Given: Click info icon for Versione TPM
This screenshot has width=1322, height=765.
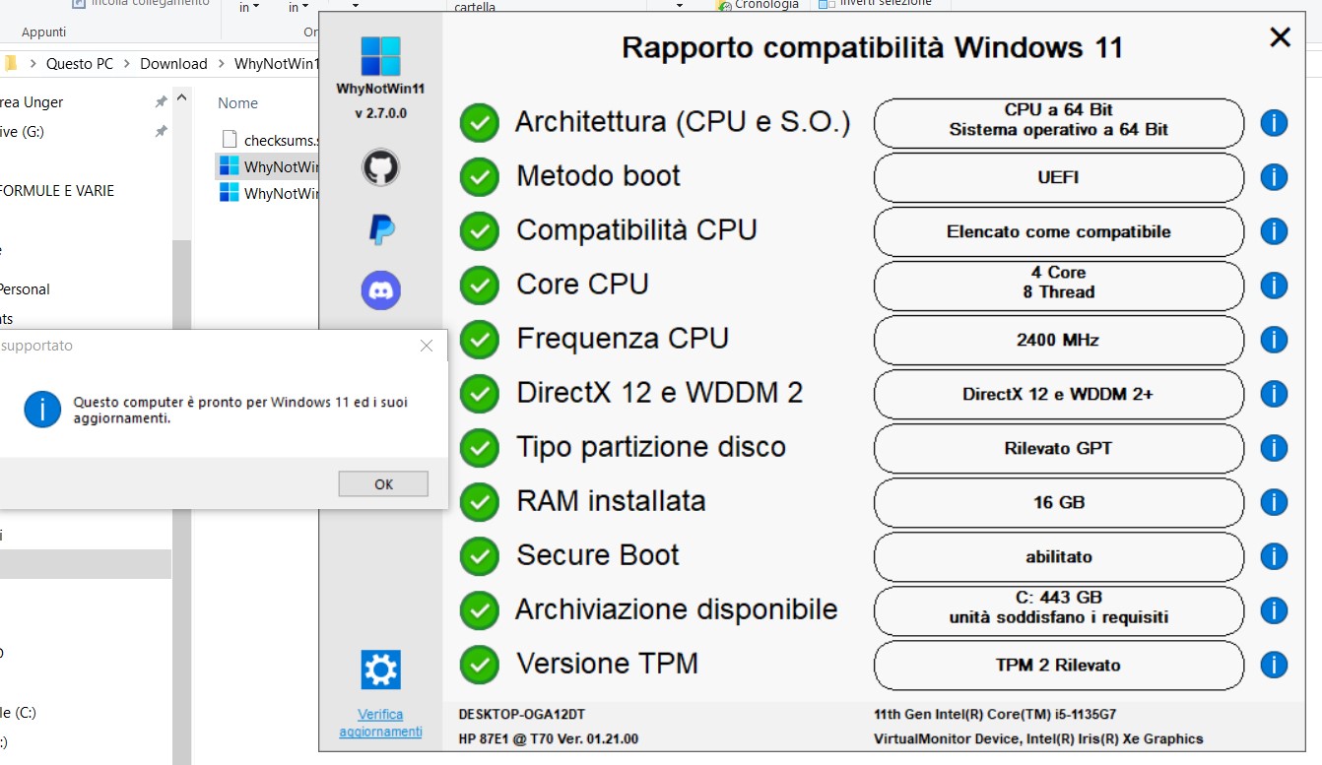Looking at the screenshot, I should coord(1274,665).
